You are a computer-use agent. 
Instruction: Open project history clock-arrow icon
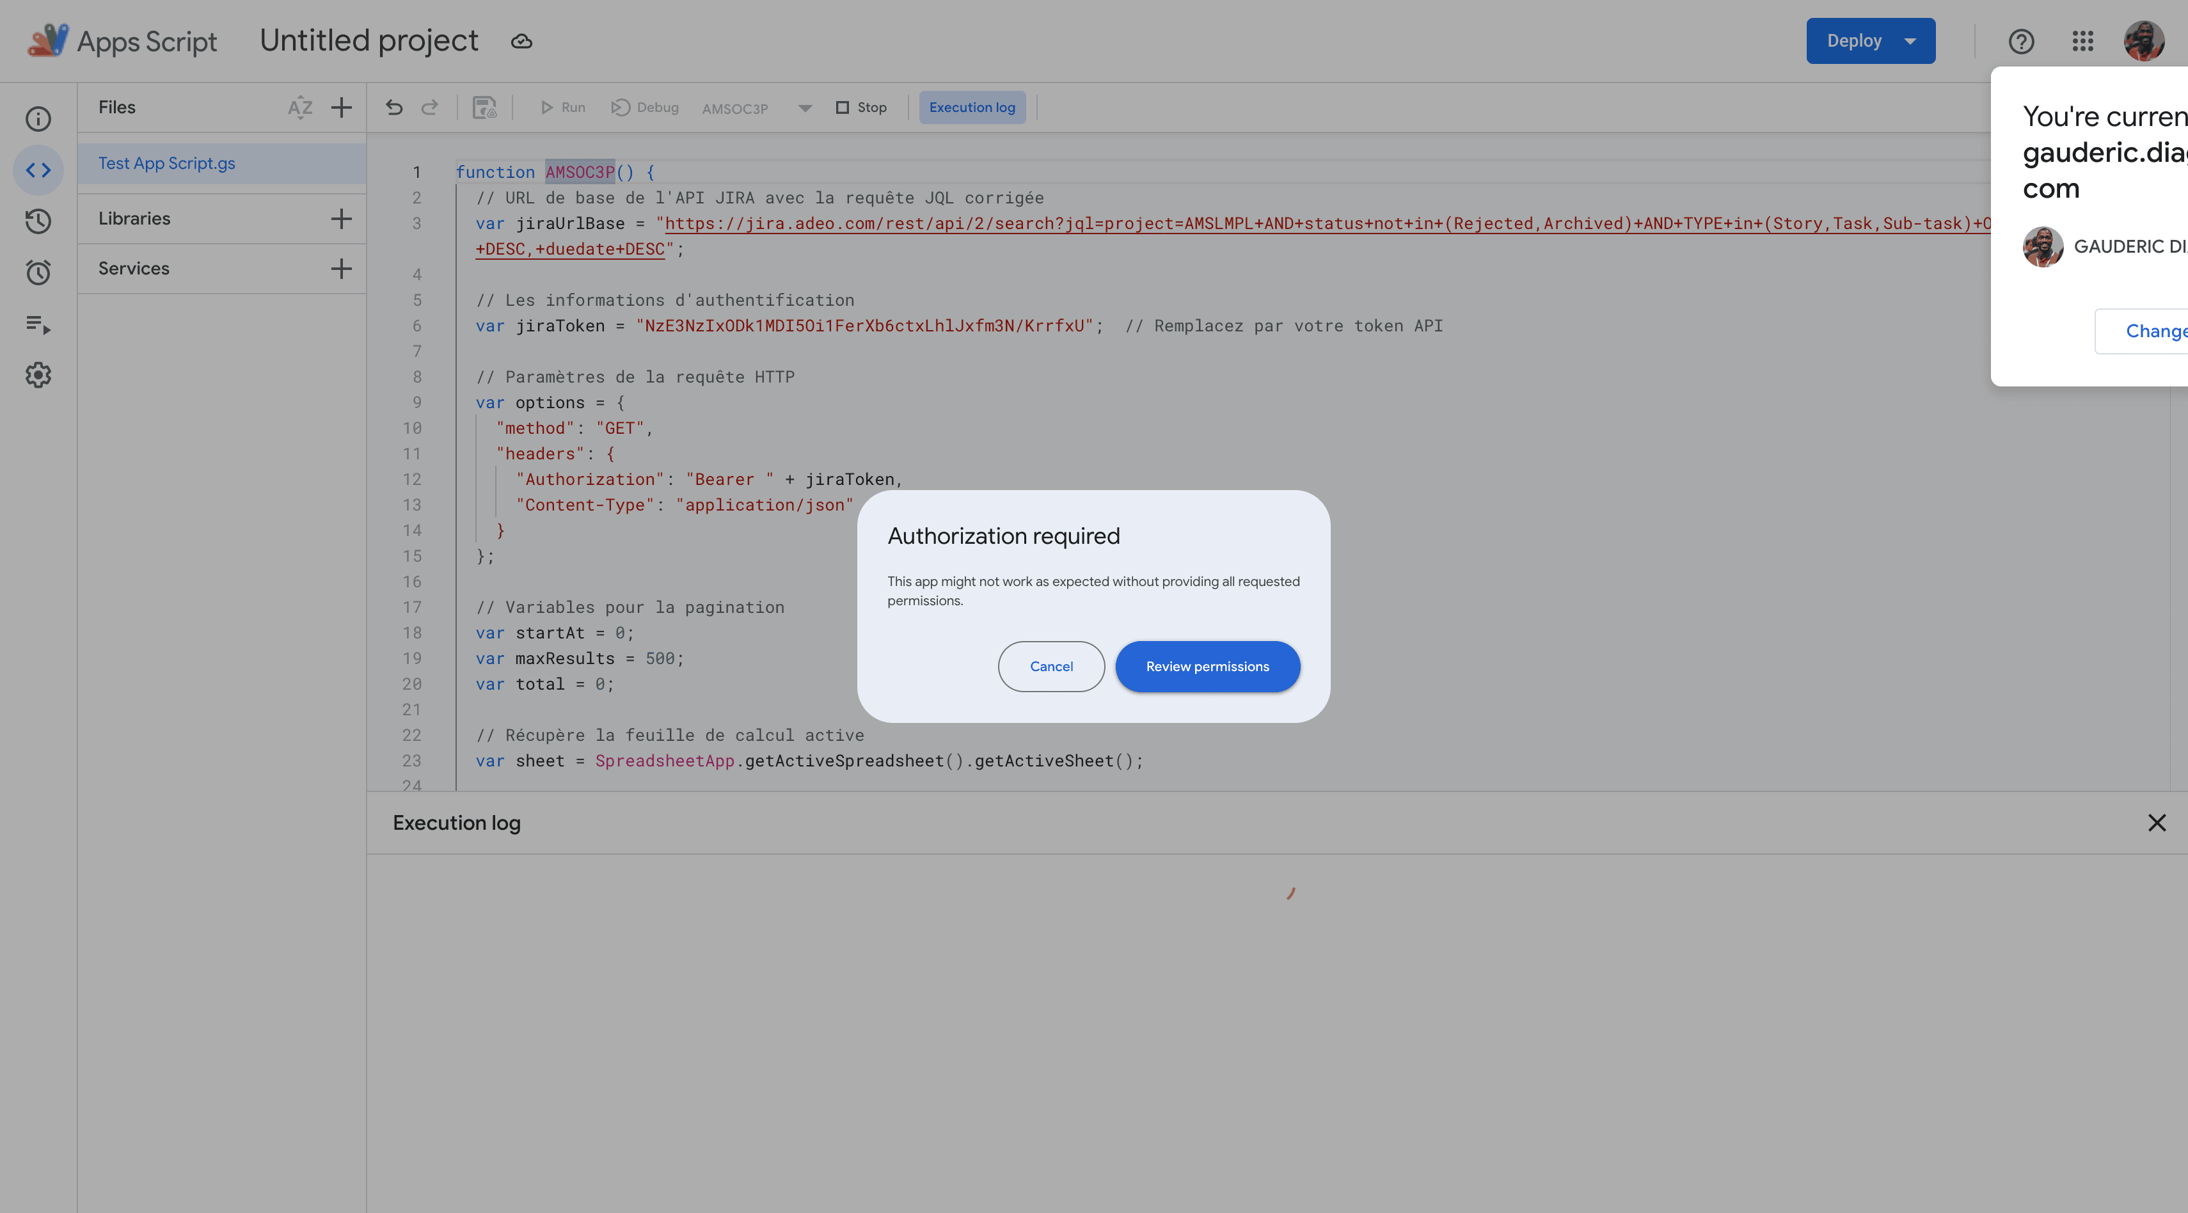38,221
